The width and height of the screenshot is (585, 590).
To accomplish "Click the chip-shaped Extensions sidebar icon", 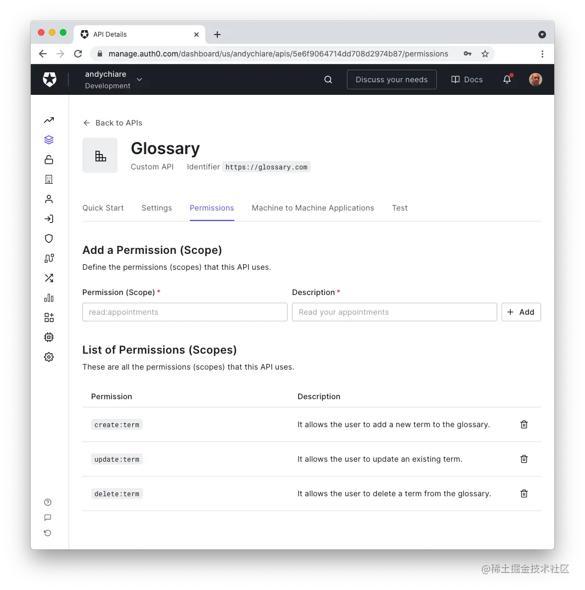I will 49,337.
